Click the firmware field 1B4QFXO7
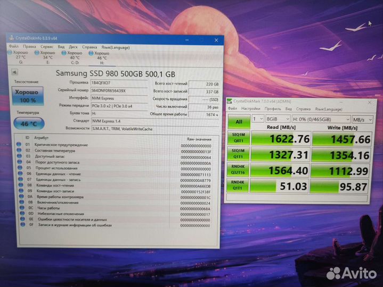Viewport: 383px width, 287px height. [119, 83]
